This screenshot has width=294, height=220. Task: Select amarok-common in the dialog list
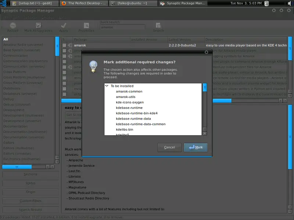pos(129,91)
